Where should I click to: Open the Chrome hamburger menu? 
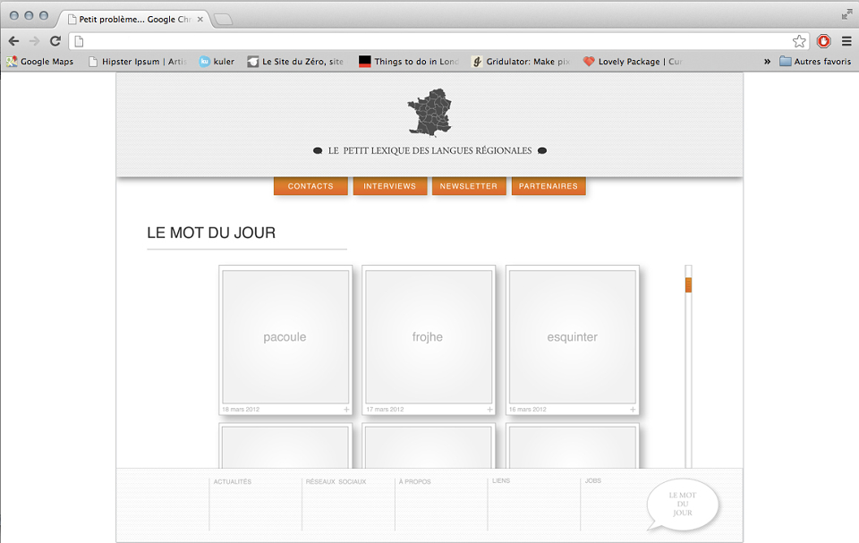pos(846,41)
